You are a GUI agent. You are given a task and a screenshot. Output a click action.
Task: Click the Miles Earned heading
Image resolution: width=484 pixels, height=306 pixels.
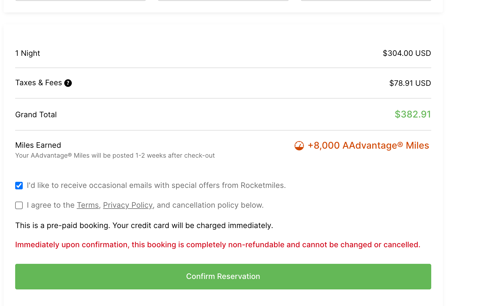tap(38, 145)
